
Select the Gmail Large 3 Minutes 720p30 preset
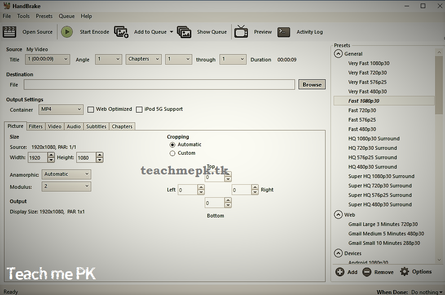coord(383,224)
